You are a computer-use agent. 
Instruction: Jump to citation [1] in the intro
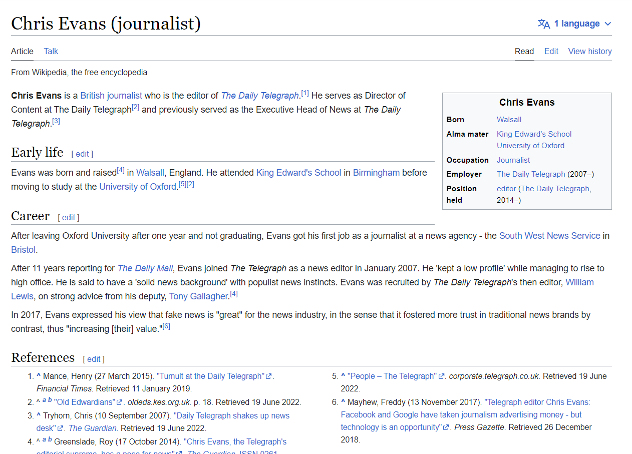coord(305,93)
